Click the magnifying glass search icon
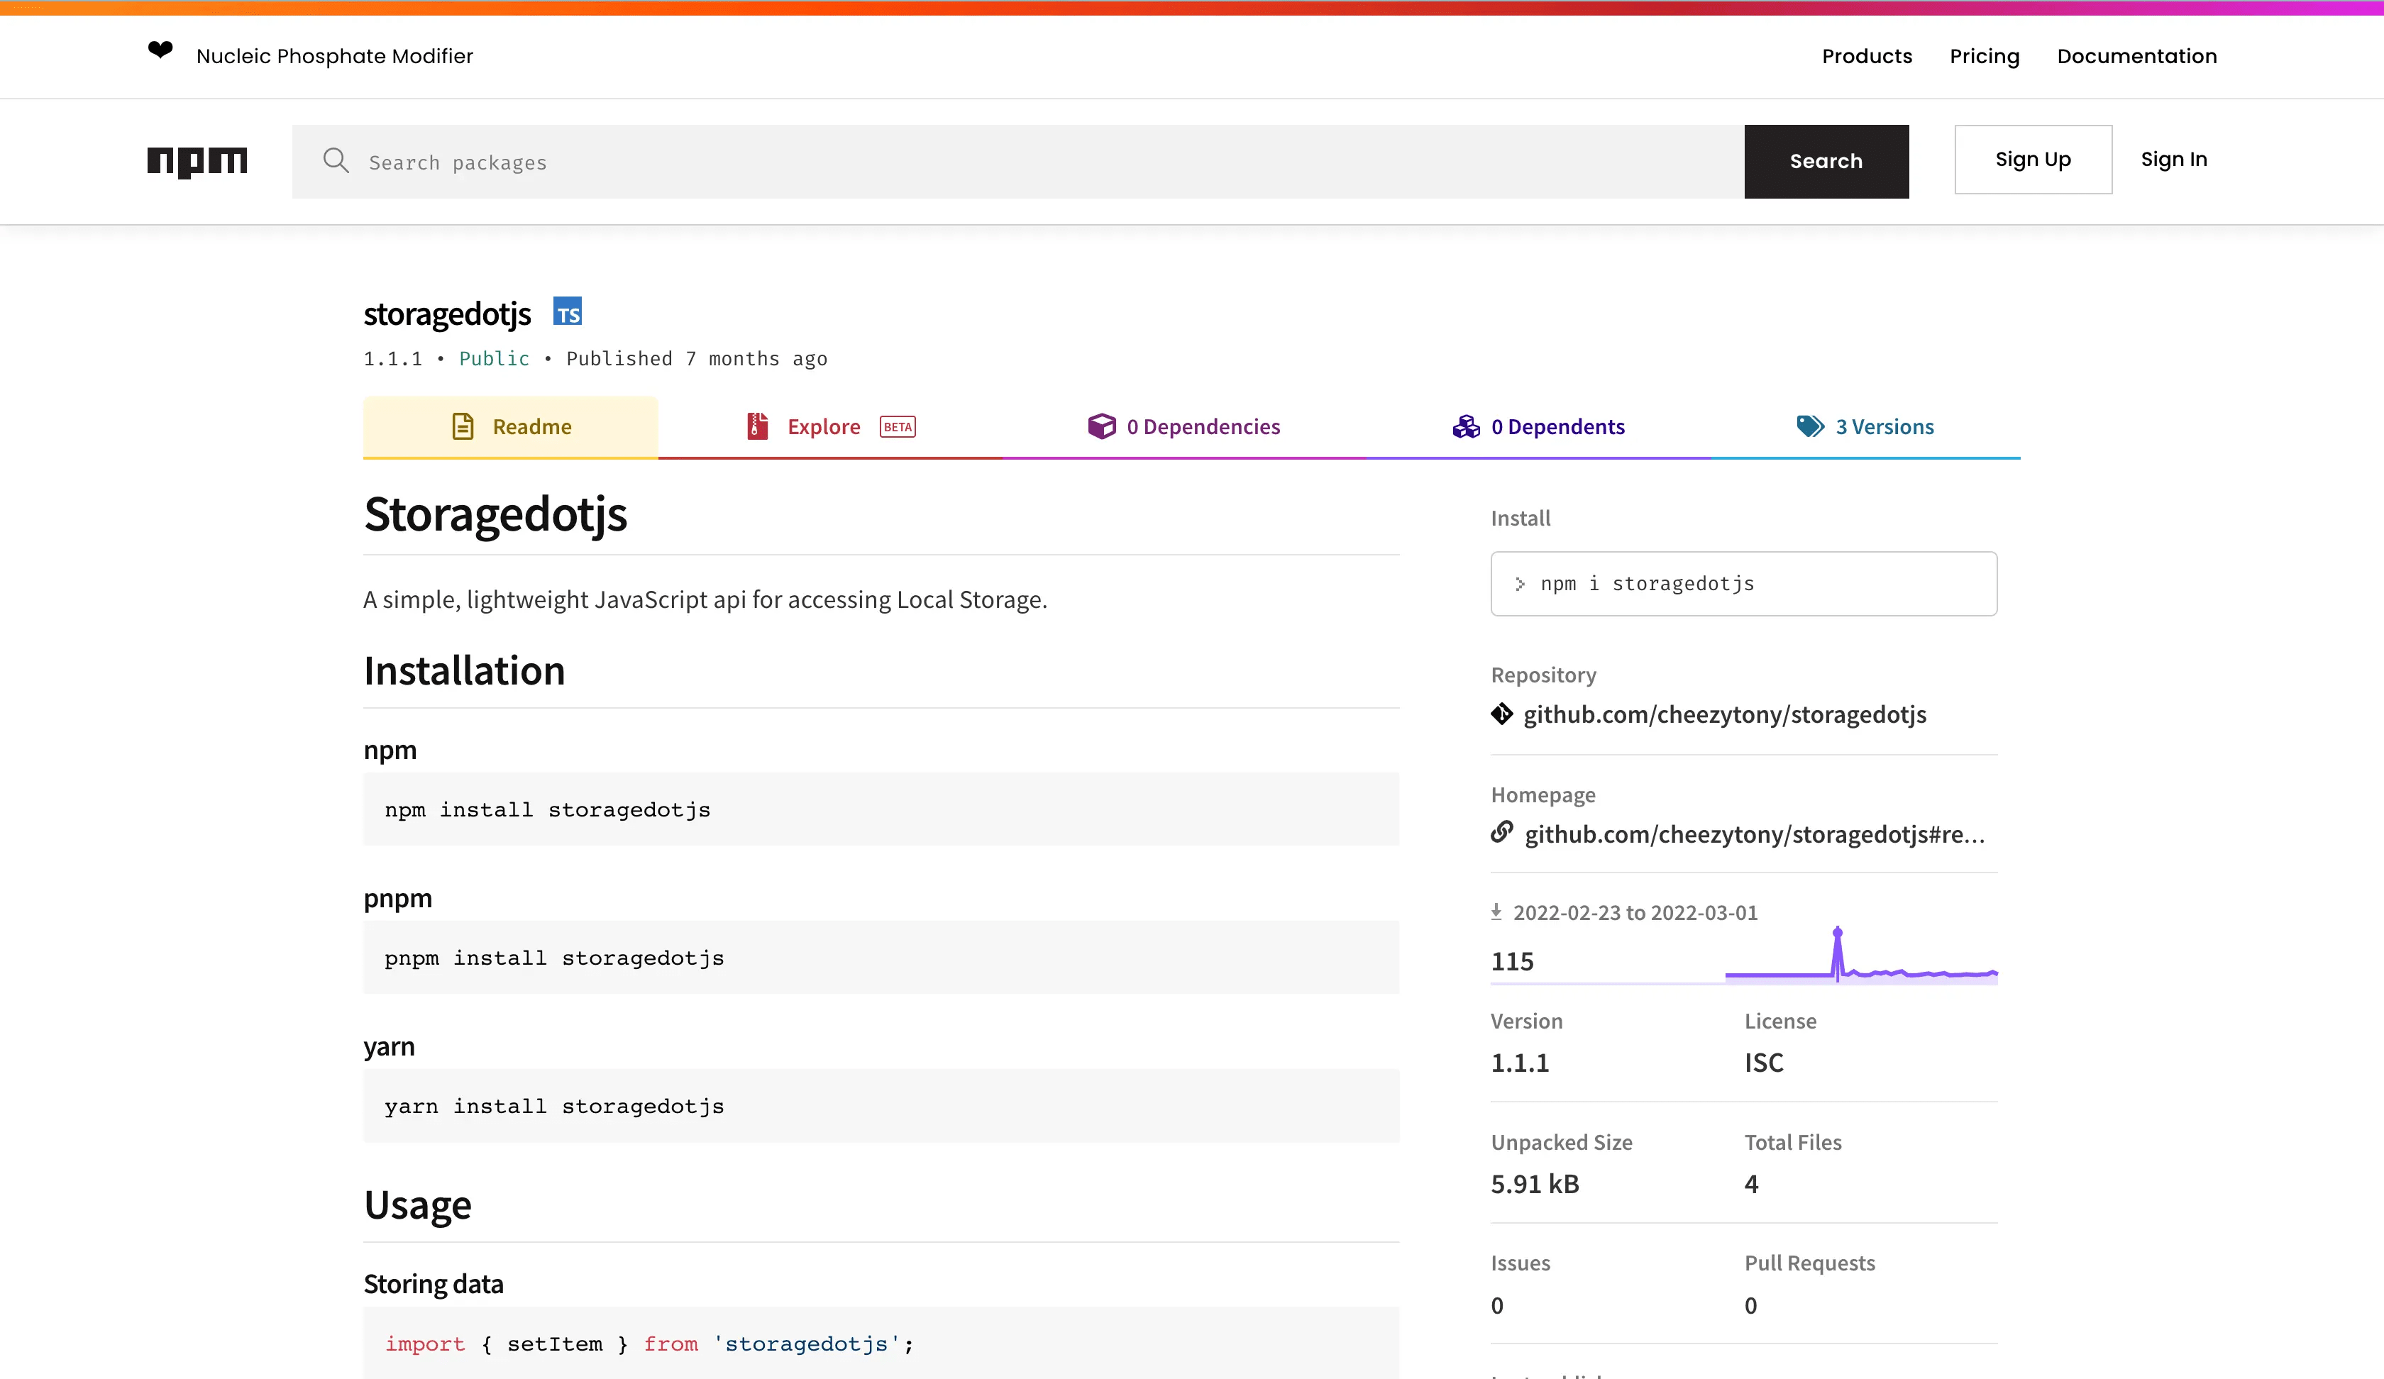2384x1379 pixels. click(336, 161)
